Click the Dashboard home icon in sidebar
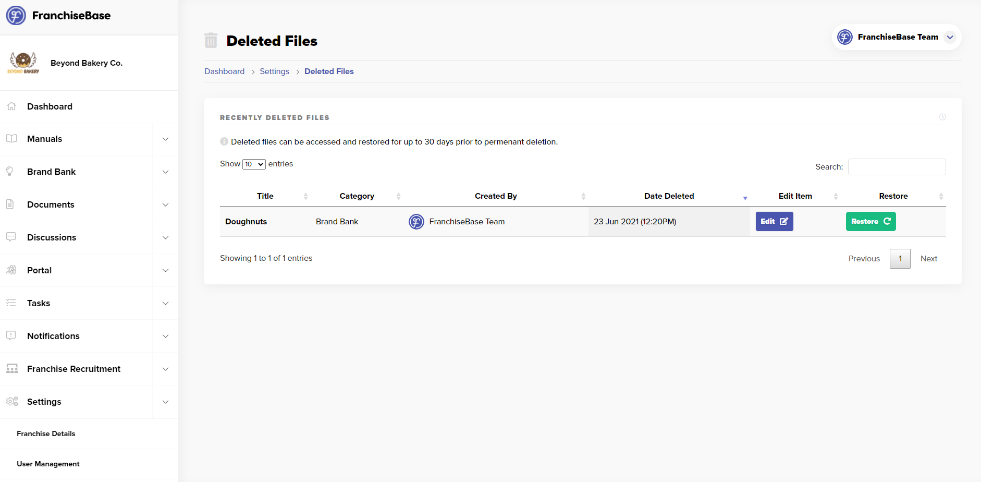 pos(11,106)
